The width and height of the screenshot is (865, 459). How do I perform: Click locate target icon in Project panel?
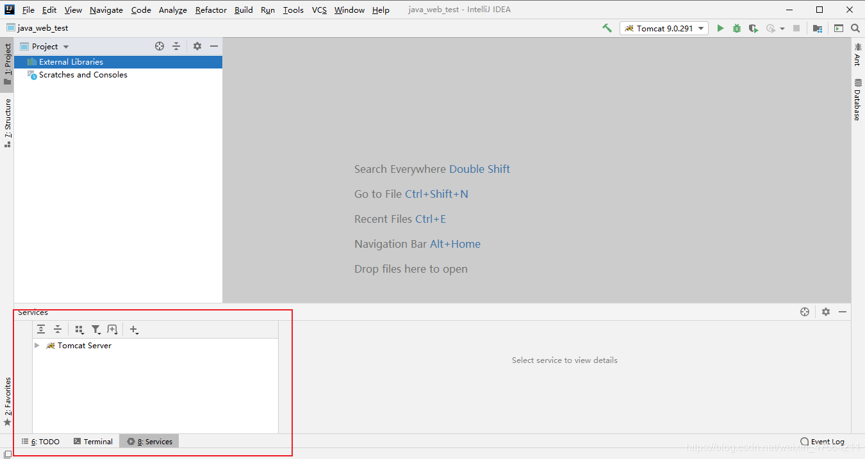click(160, 46)
